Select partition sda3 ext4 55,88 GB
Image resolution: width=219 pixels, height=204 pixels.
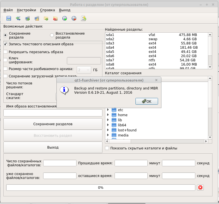(156, 43)
